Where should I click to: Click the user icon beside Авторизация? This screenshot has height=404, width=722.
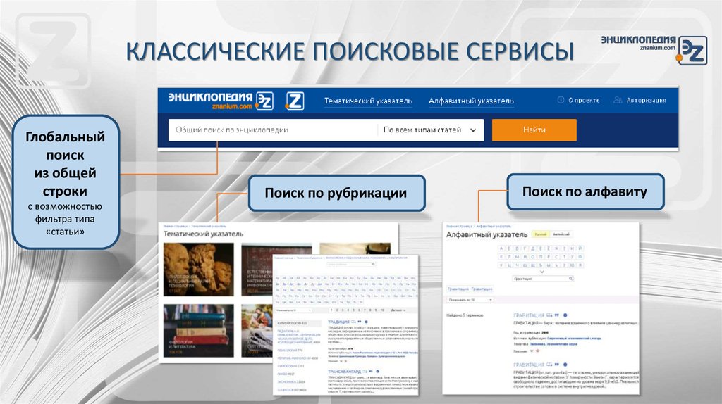(x=618, y=101)
